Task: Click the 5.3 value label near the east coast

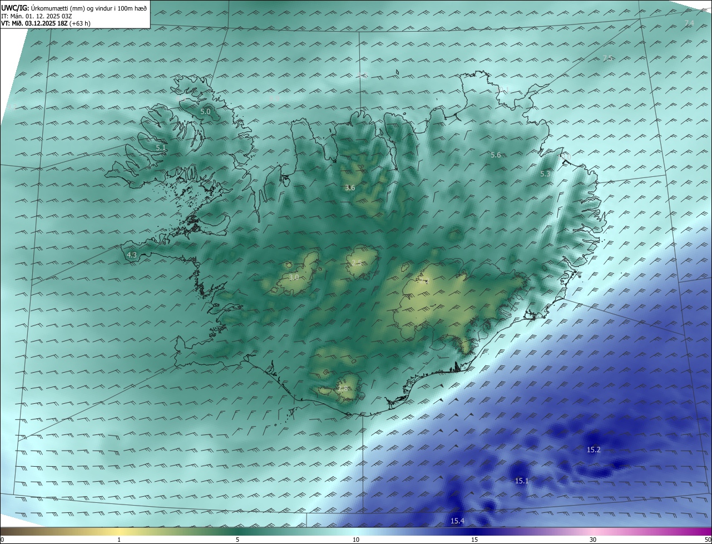Action: [545, 174]
